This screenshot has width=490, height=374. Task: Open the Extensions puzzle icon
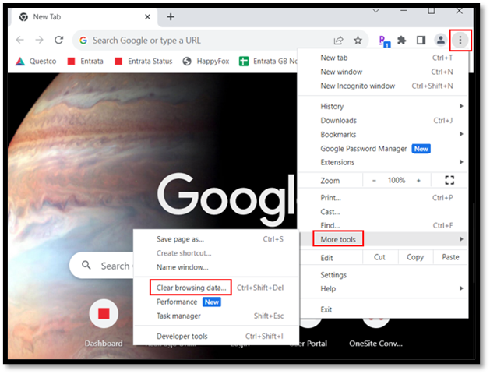(x=401, y=40)
